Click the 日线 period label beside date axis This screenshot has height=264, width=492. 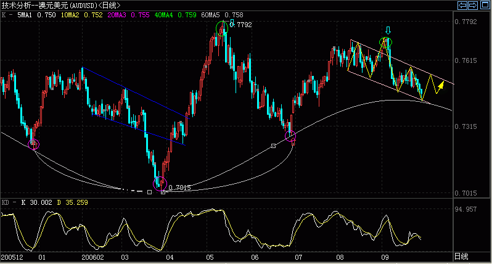coord(461,257)
